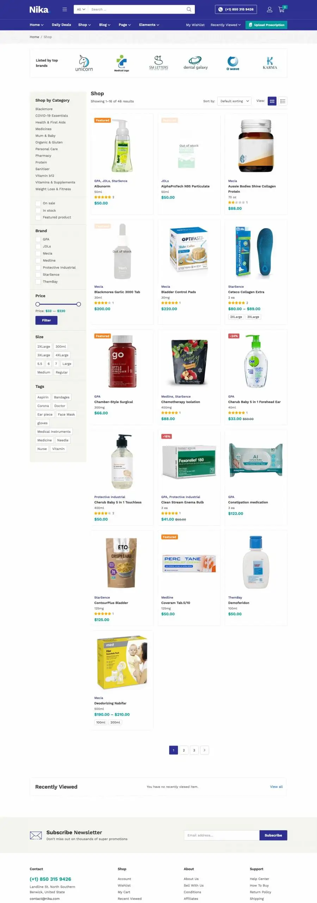Expand the All categories search dropdown
Viewport: 317px width, 903px height.
coord(81,10)
